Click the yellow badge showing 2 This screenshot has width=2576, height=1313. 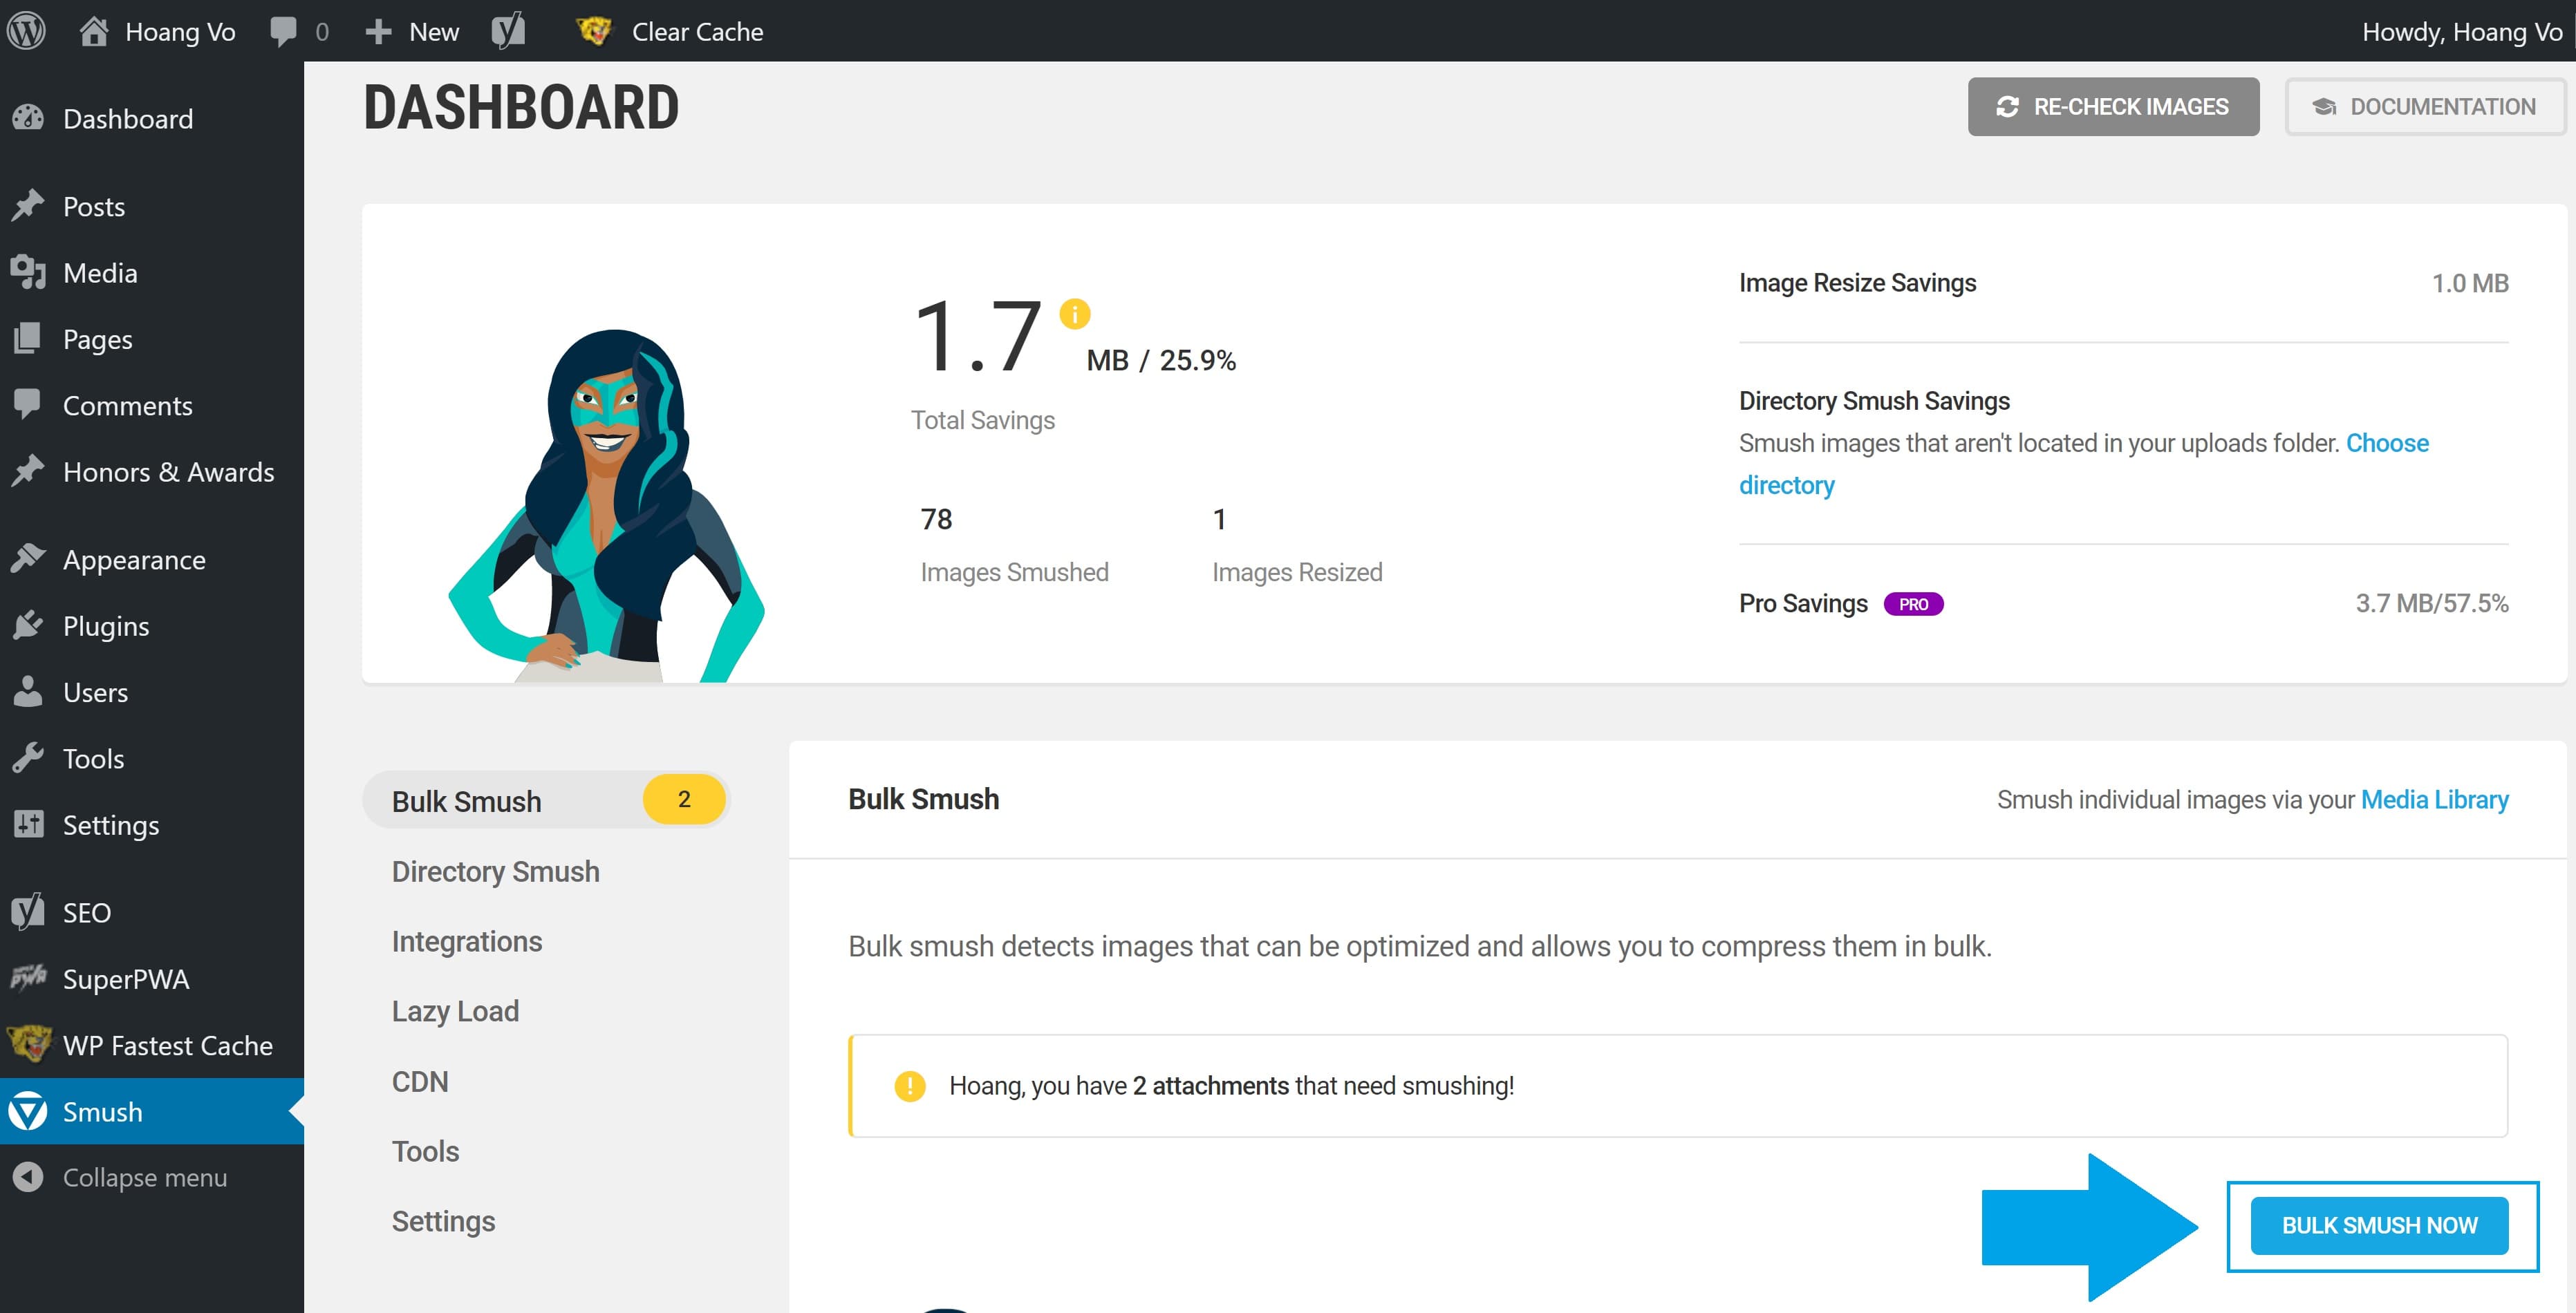pos(684,800)
